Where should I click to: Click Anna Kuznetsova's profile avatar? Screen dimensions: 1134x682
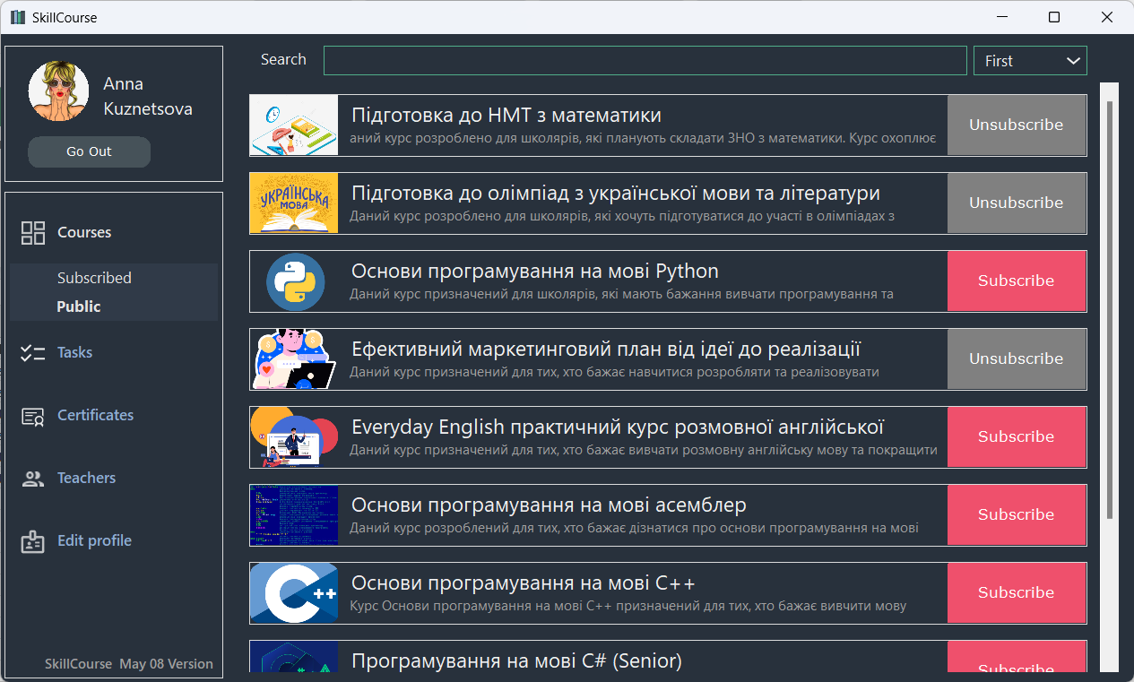pyautogui.click(x=58, y=91)
